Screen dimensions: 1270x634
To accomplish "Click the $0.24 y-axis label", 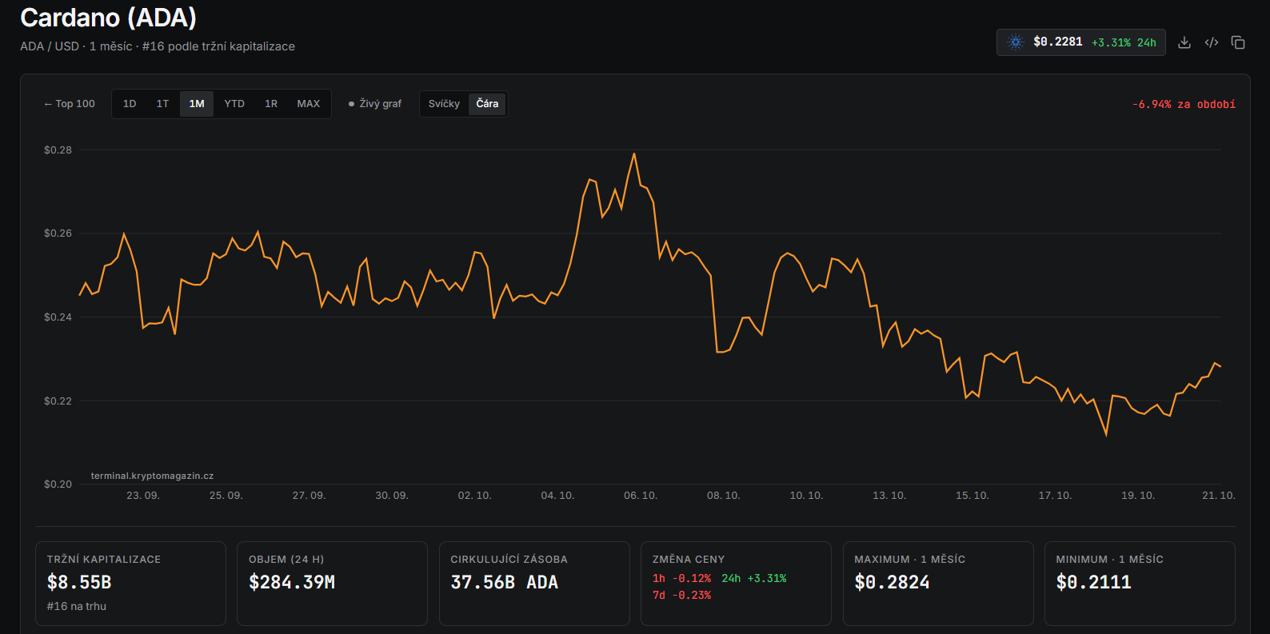I will (58, 317).
